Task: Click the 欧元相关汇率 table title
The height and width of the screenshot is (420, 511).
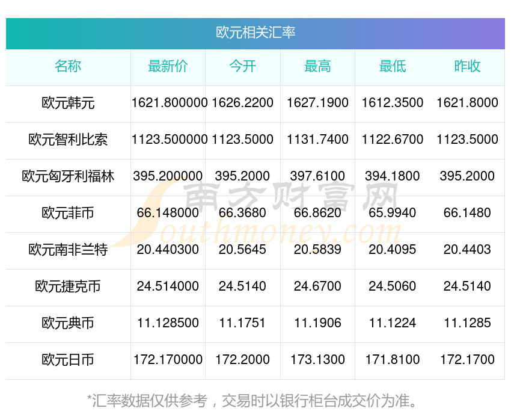Action: (x=255, y=32)
